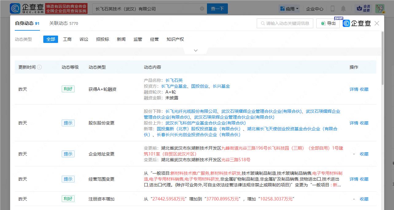The height and width of the screenshot is (210, 394).
Task: Filter by the 诉讼 dynamic type
Action: (x=84, y=39)
